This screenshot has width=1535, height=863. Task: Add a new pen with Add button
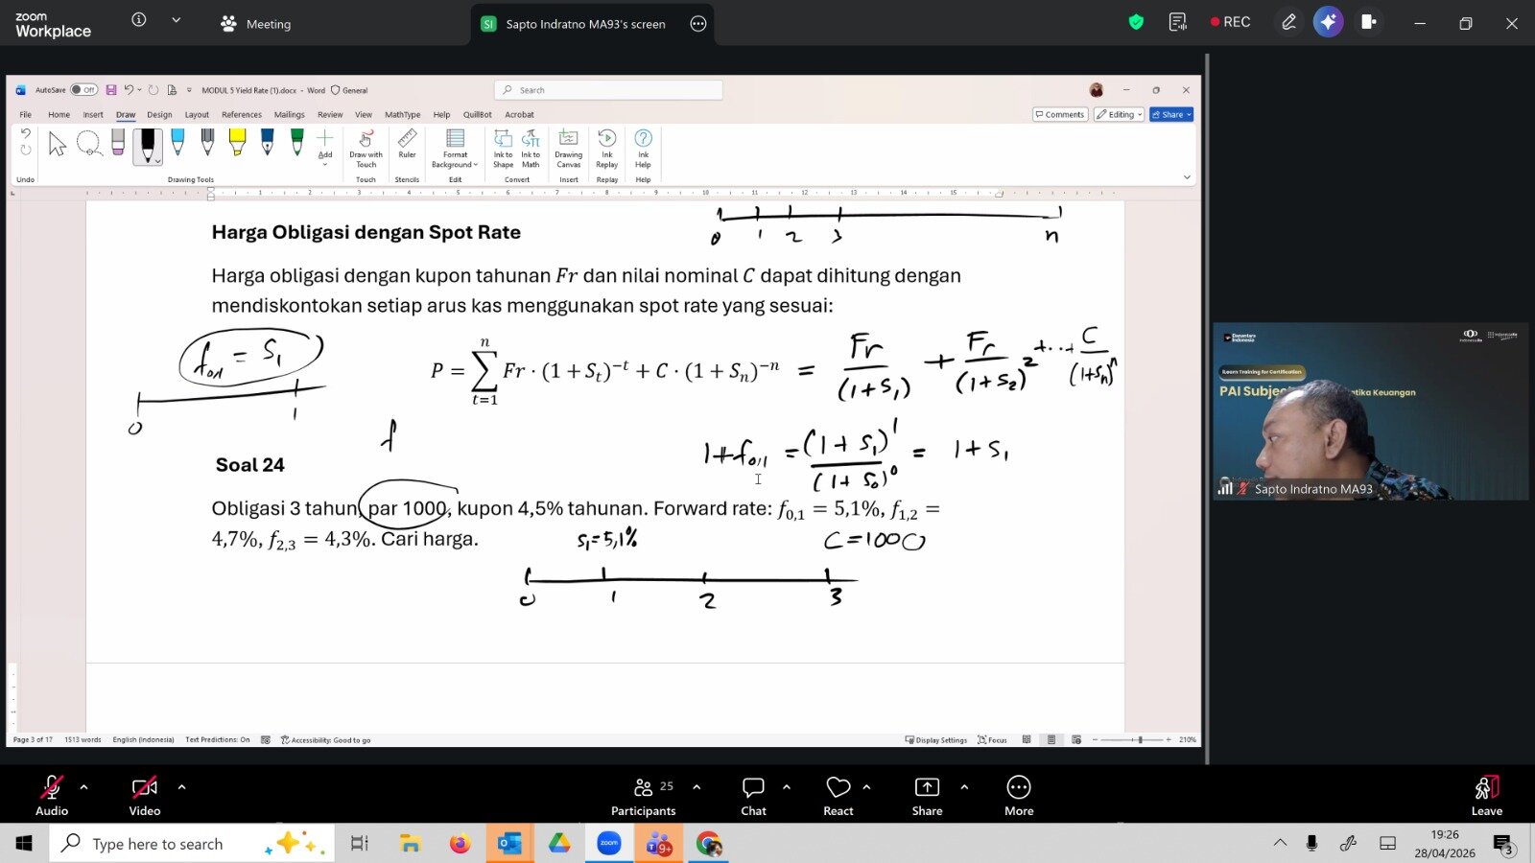[325, 147]
